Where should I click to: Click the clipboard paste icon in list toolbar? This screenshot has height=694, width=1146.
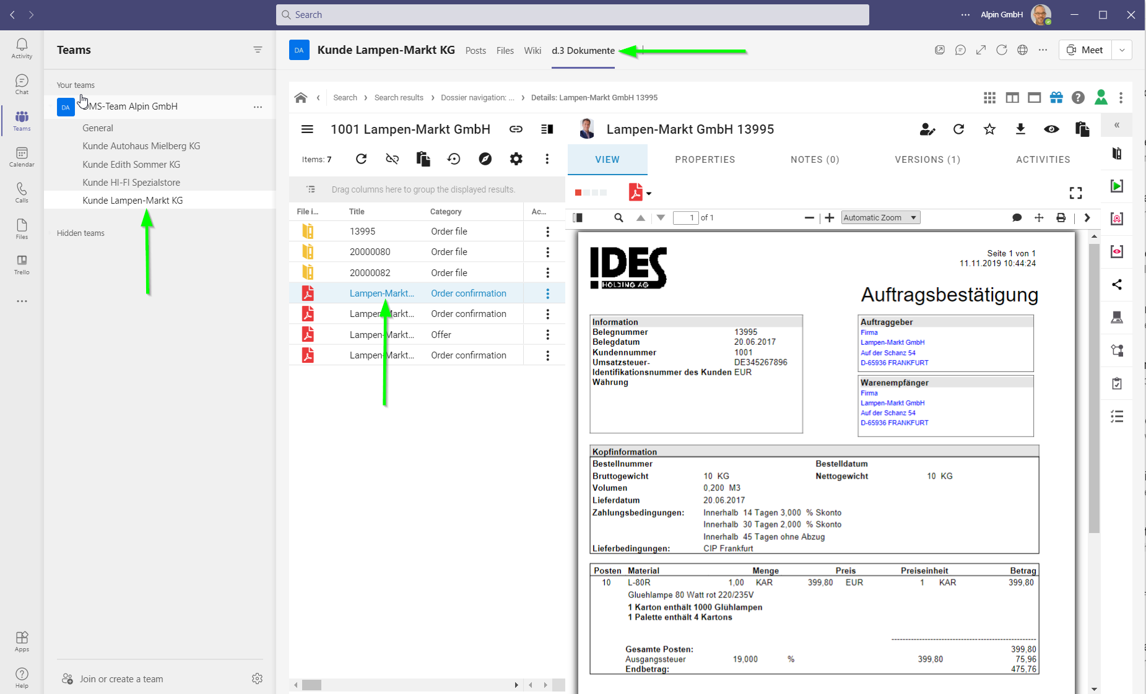423,159
